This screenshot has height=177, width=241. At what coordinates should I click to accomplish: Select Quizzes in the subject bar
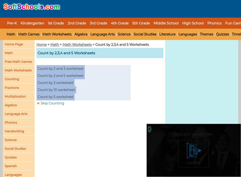tap(222, 34)
